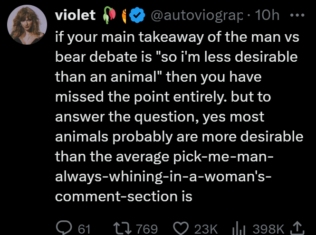Viewport: 316px width, 235px height.
Task: Open violet's profile picture
Action: pos(27,25)
